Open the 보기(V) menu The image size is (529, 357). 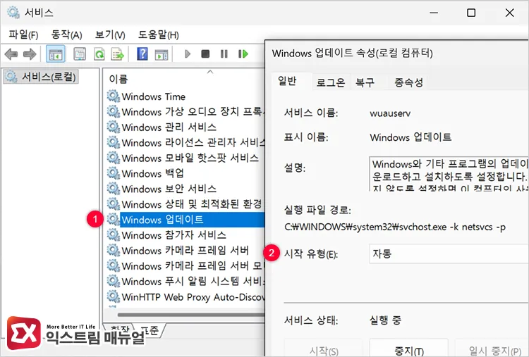point(110,35)
